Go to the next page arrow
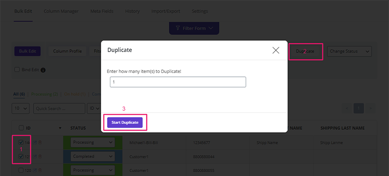 (x=371, y=108)
